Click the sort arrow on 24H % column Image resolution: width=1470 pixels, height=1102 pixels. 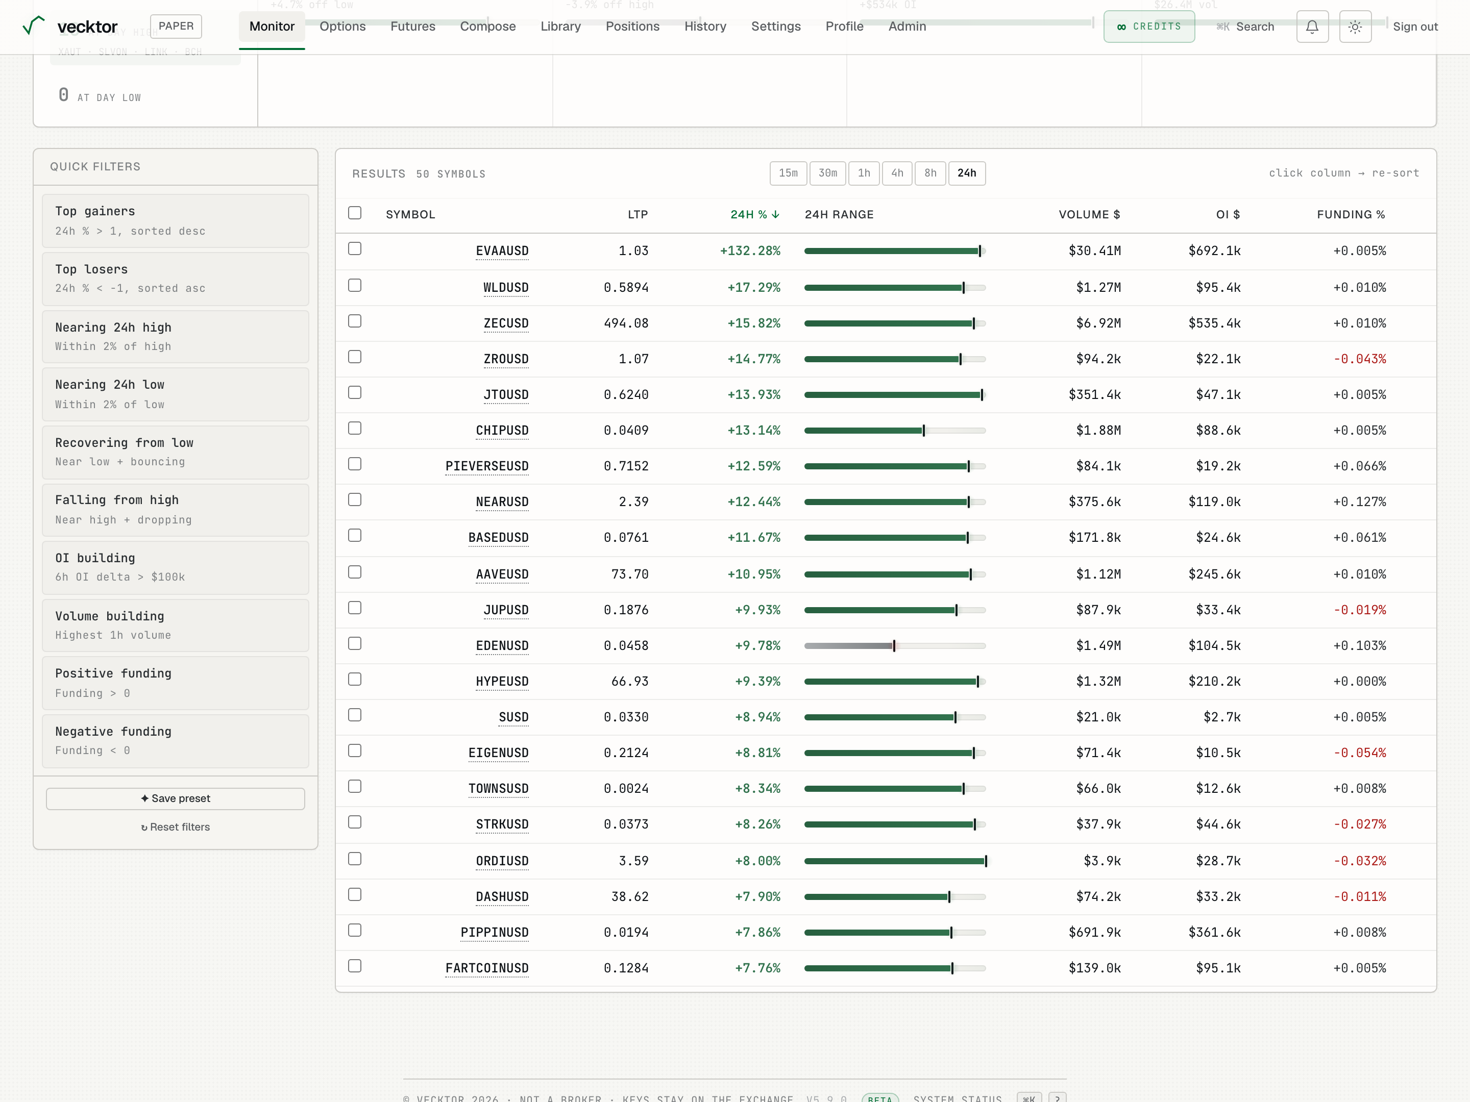pyautogui.click(x=775, y=215)
